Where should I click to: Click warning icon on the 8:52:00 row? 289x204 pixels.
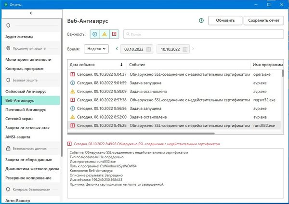[73, 117]
